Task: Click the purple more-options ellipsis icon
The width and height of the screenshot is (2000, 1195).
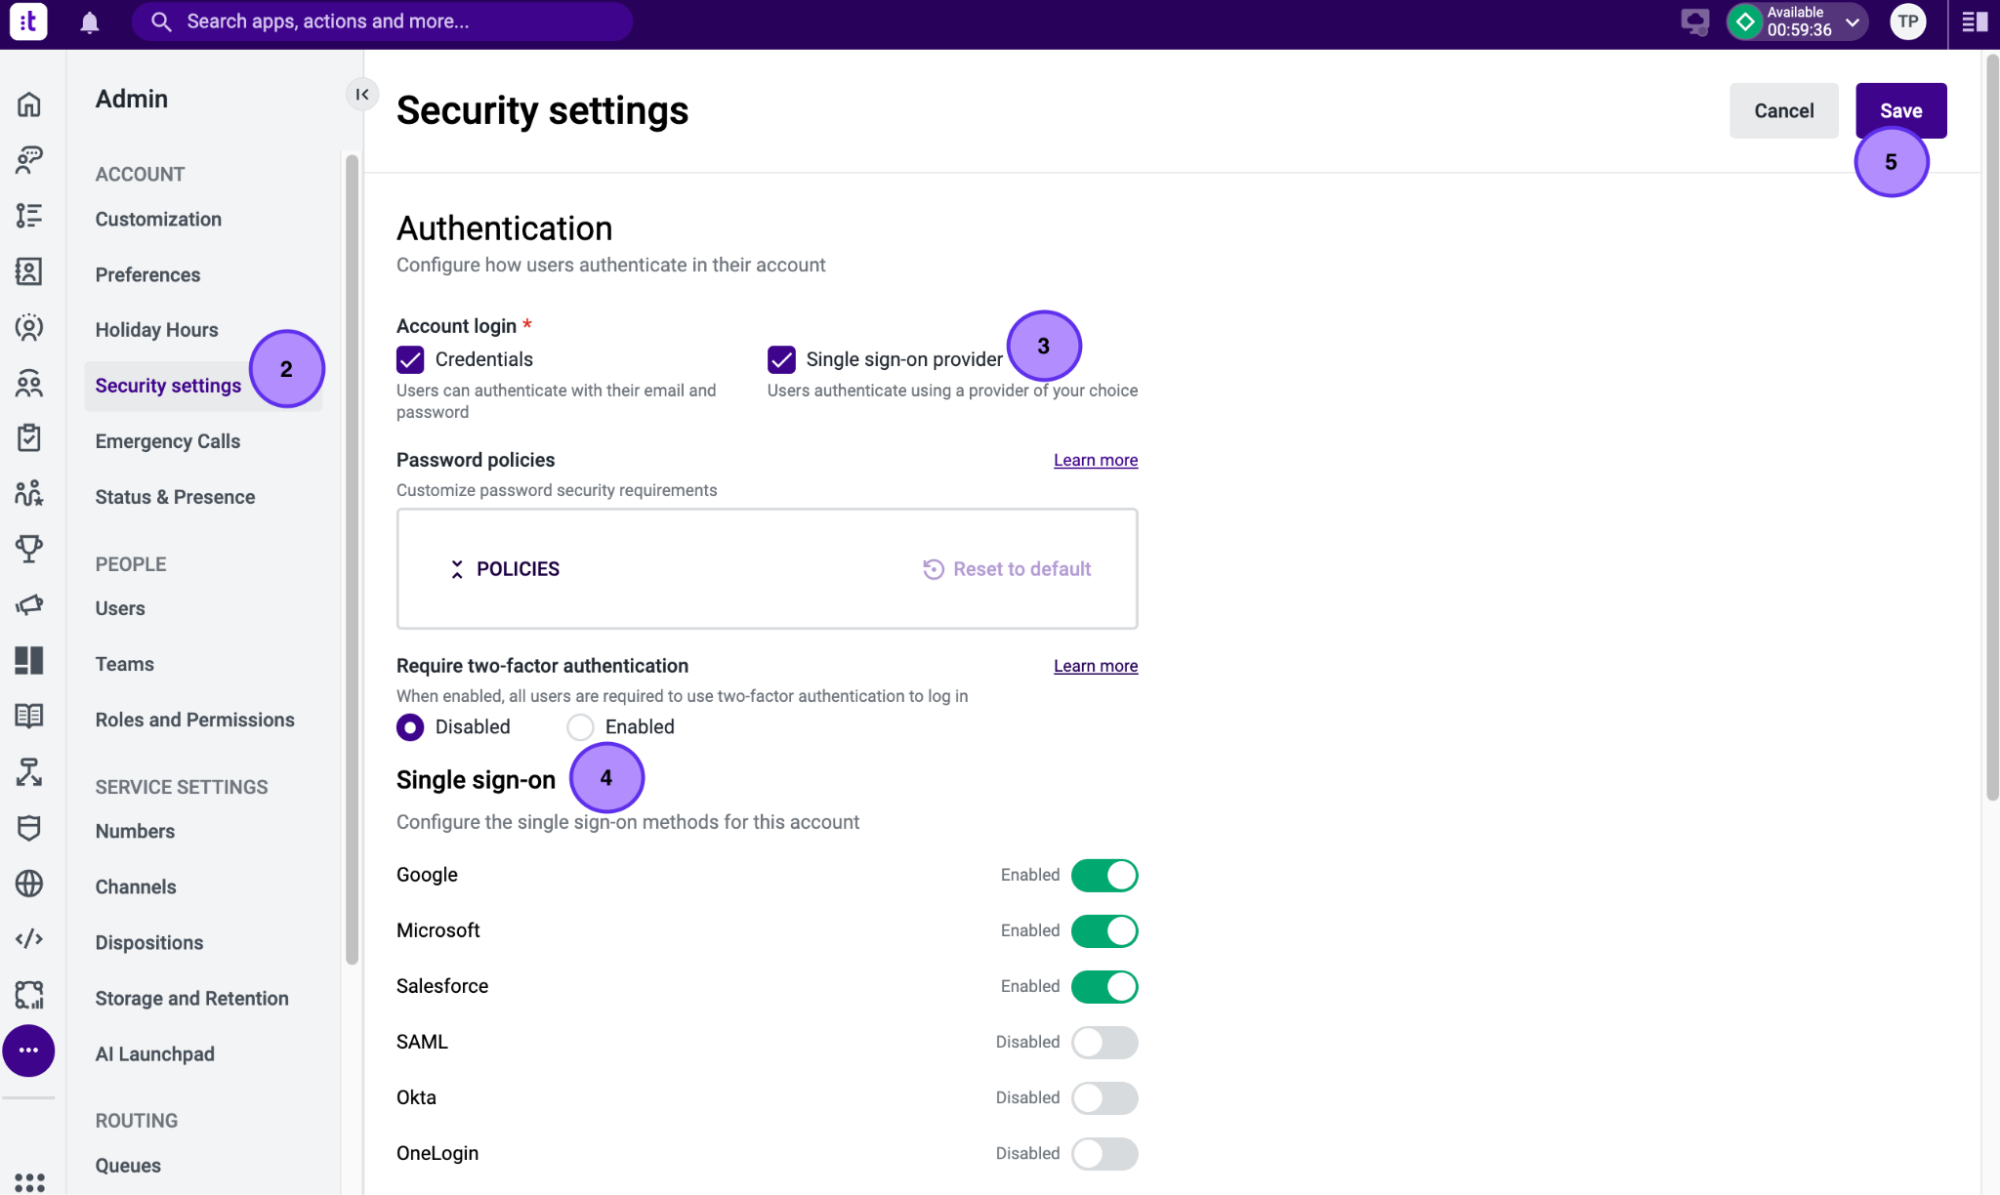Action: [x=29, y=1051]
